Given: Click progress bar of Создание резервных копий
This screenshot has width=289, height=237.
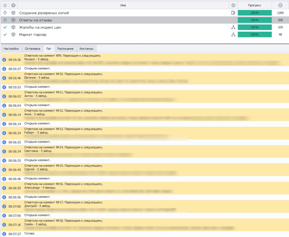Looking at the screenshot, I should 255,13.
